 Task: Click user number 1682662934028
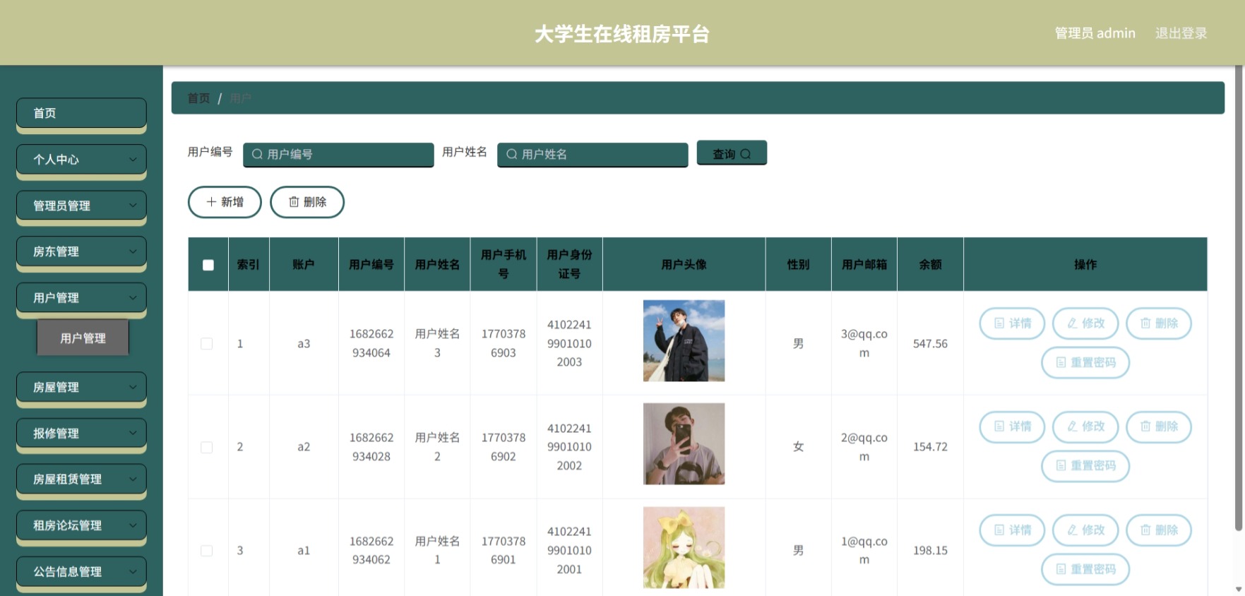pyautogui.click(x=371, y=447)
